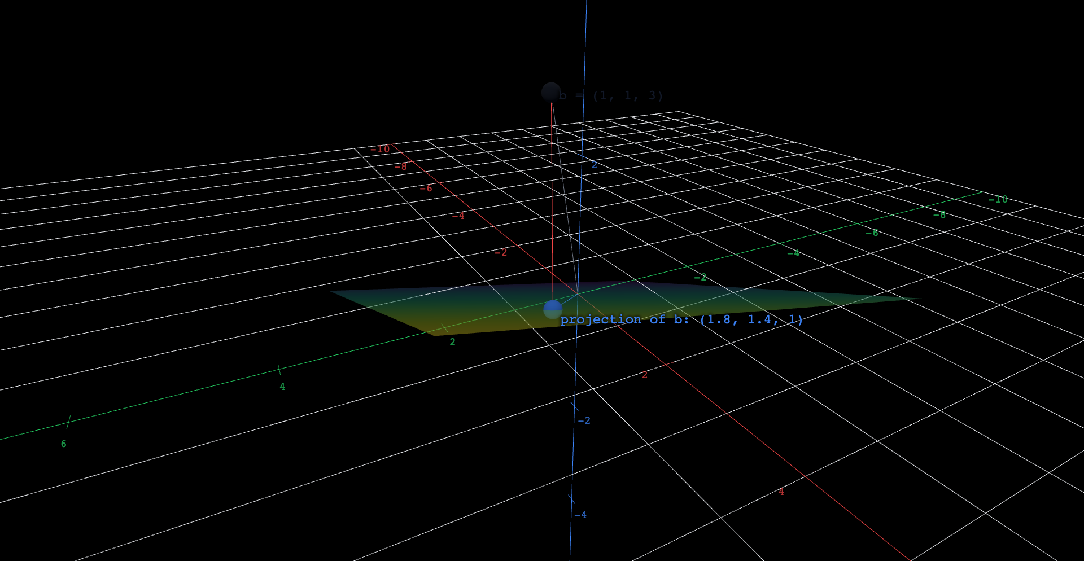Viewport: 1084px width, 561px height.
Task: Click the red axis label '-4'
Action: [x=458, y=216]
